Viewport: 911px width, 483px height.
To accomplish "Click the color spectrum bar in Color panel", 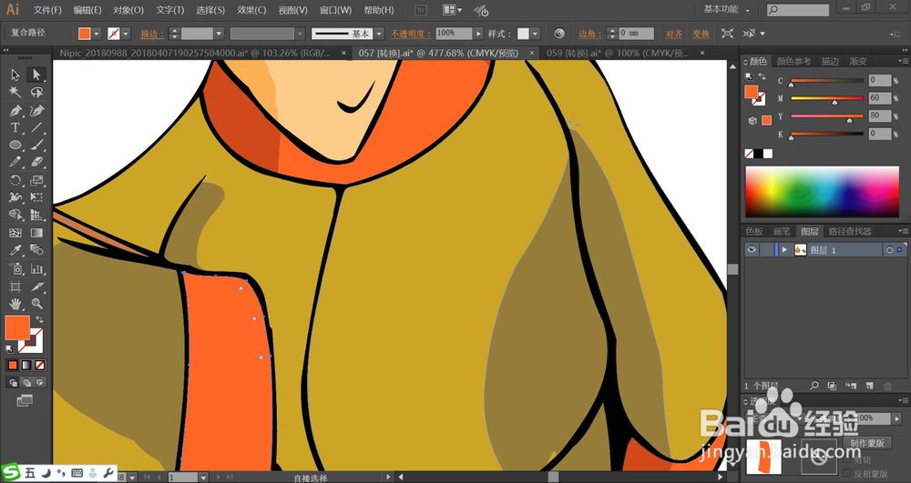I will point(822,192).
